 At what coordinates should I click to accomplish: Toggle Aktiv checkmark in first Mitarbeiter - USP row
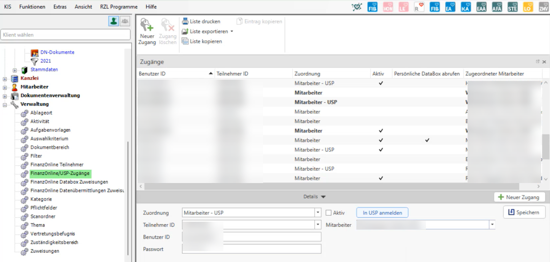click(381, 83)
